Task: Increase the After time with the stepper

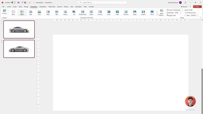Action: 197,15
